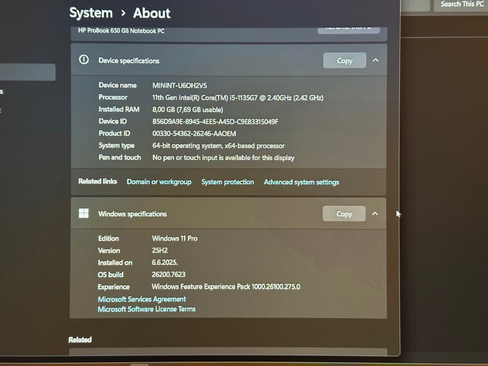Click the Related links label
The height and width of the screenshot is (366, 488).
[x=98, y=181]
